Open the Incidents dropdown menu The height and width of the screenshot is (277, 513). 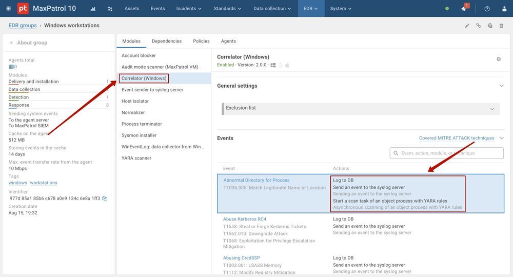pyautogui.click(x=189, y=9)
